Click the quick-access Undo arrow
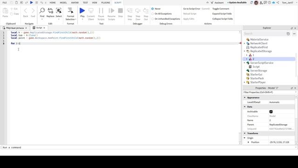This screenshot has height=168, width=298. (x=41, y=3)
